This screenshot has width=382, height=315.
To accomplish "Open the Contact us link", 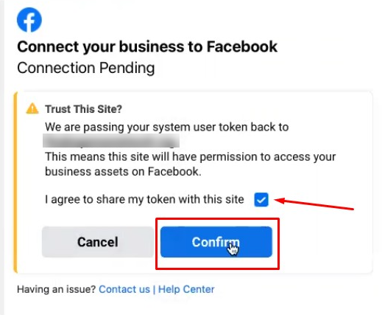I will 124,289.
